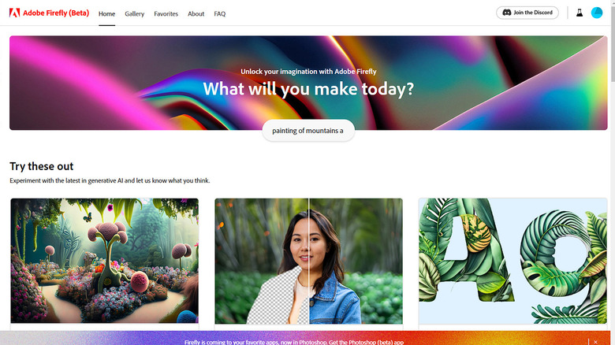Close the bottom Photoshop promo banner

(595, 343)
